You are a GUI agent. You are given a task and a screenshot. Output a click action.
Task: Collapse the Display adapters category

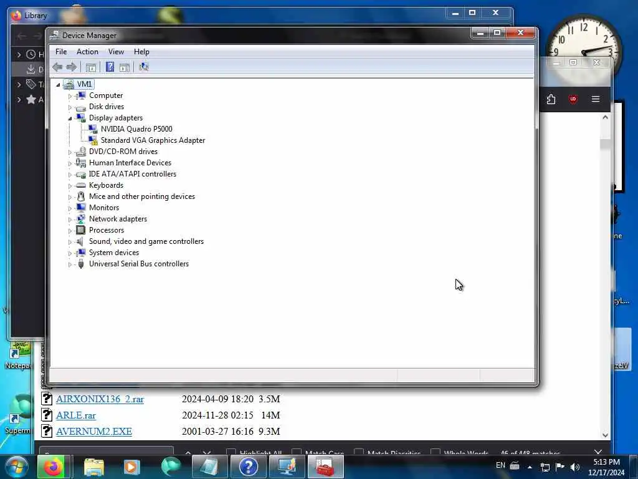coord(70,119)
